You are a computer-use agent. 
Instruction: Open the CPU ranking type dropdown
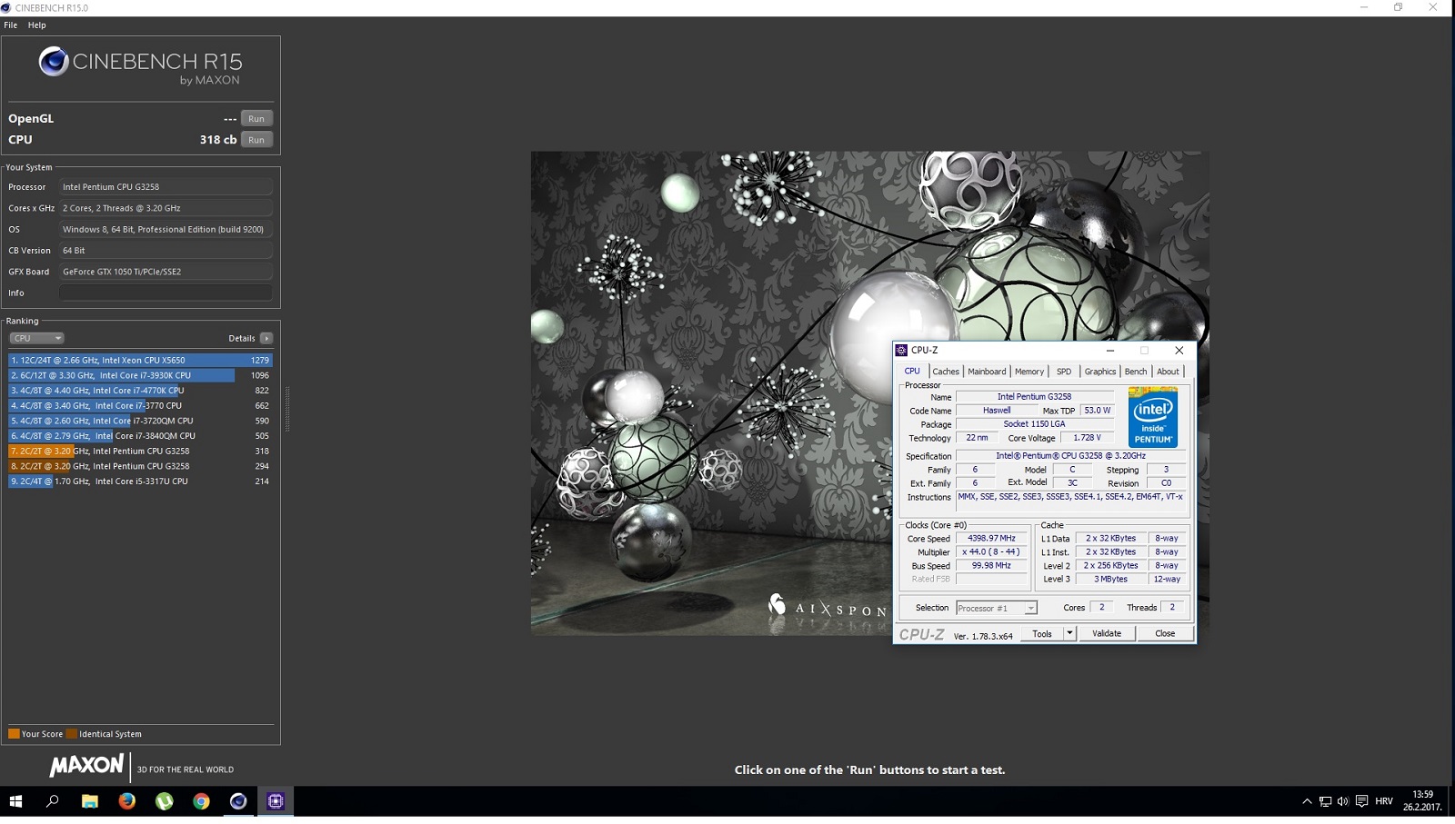pyautogui.click(x=36, y=338)
